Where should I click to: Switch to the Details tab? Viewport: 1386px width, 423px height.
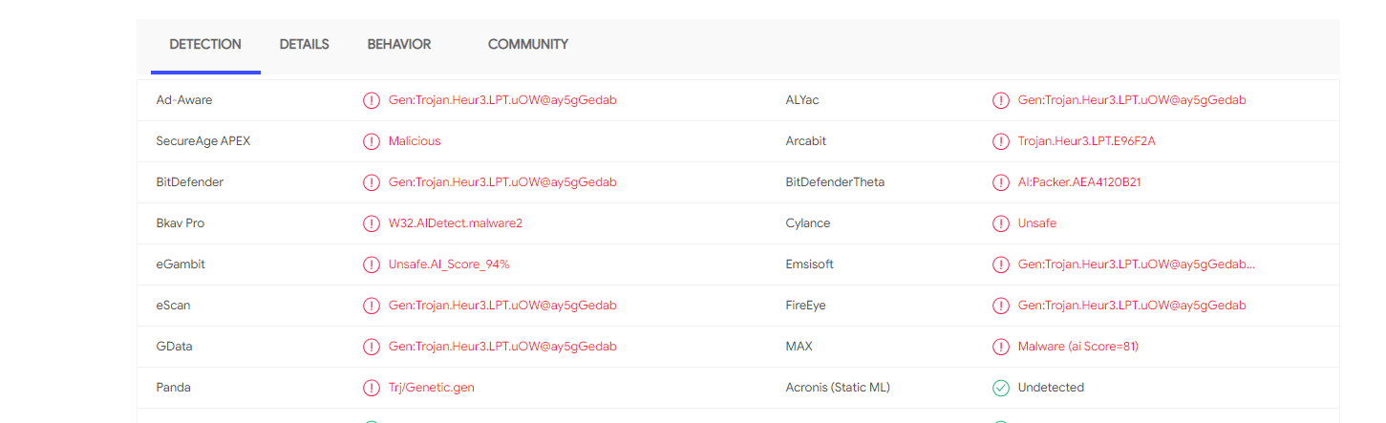pyautogui.click(x=304, y=45)
